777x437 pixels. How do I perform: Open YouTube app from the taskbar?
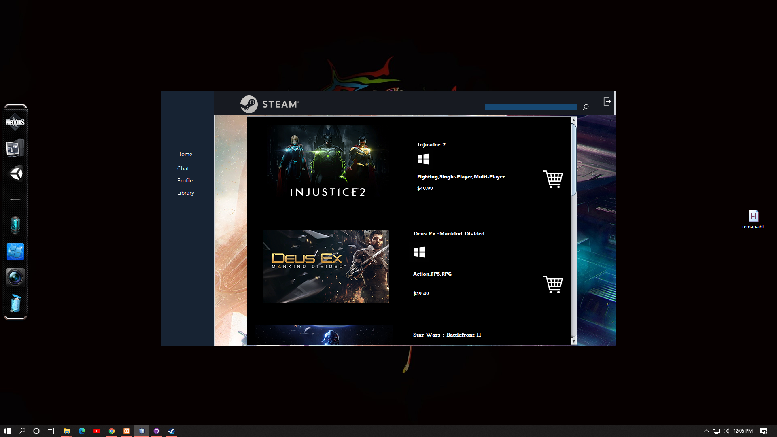click(x=97, y=431)
